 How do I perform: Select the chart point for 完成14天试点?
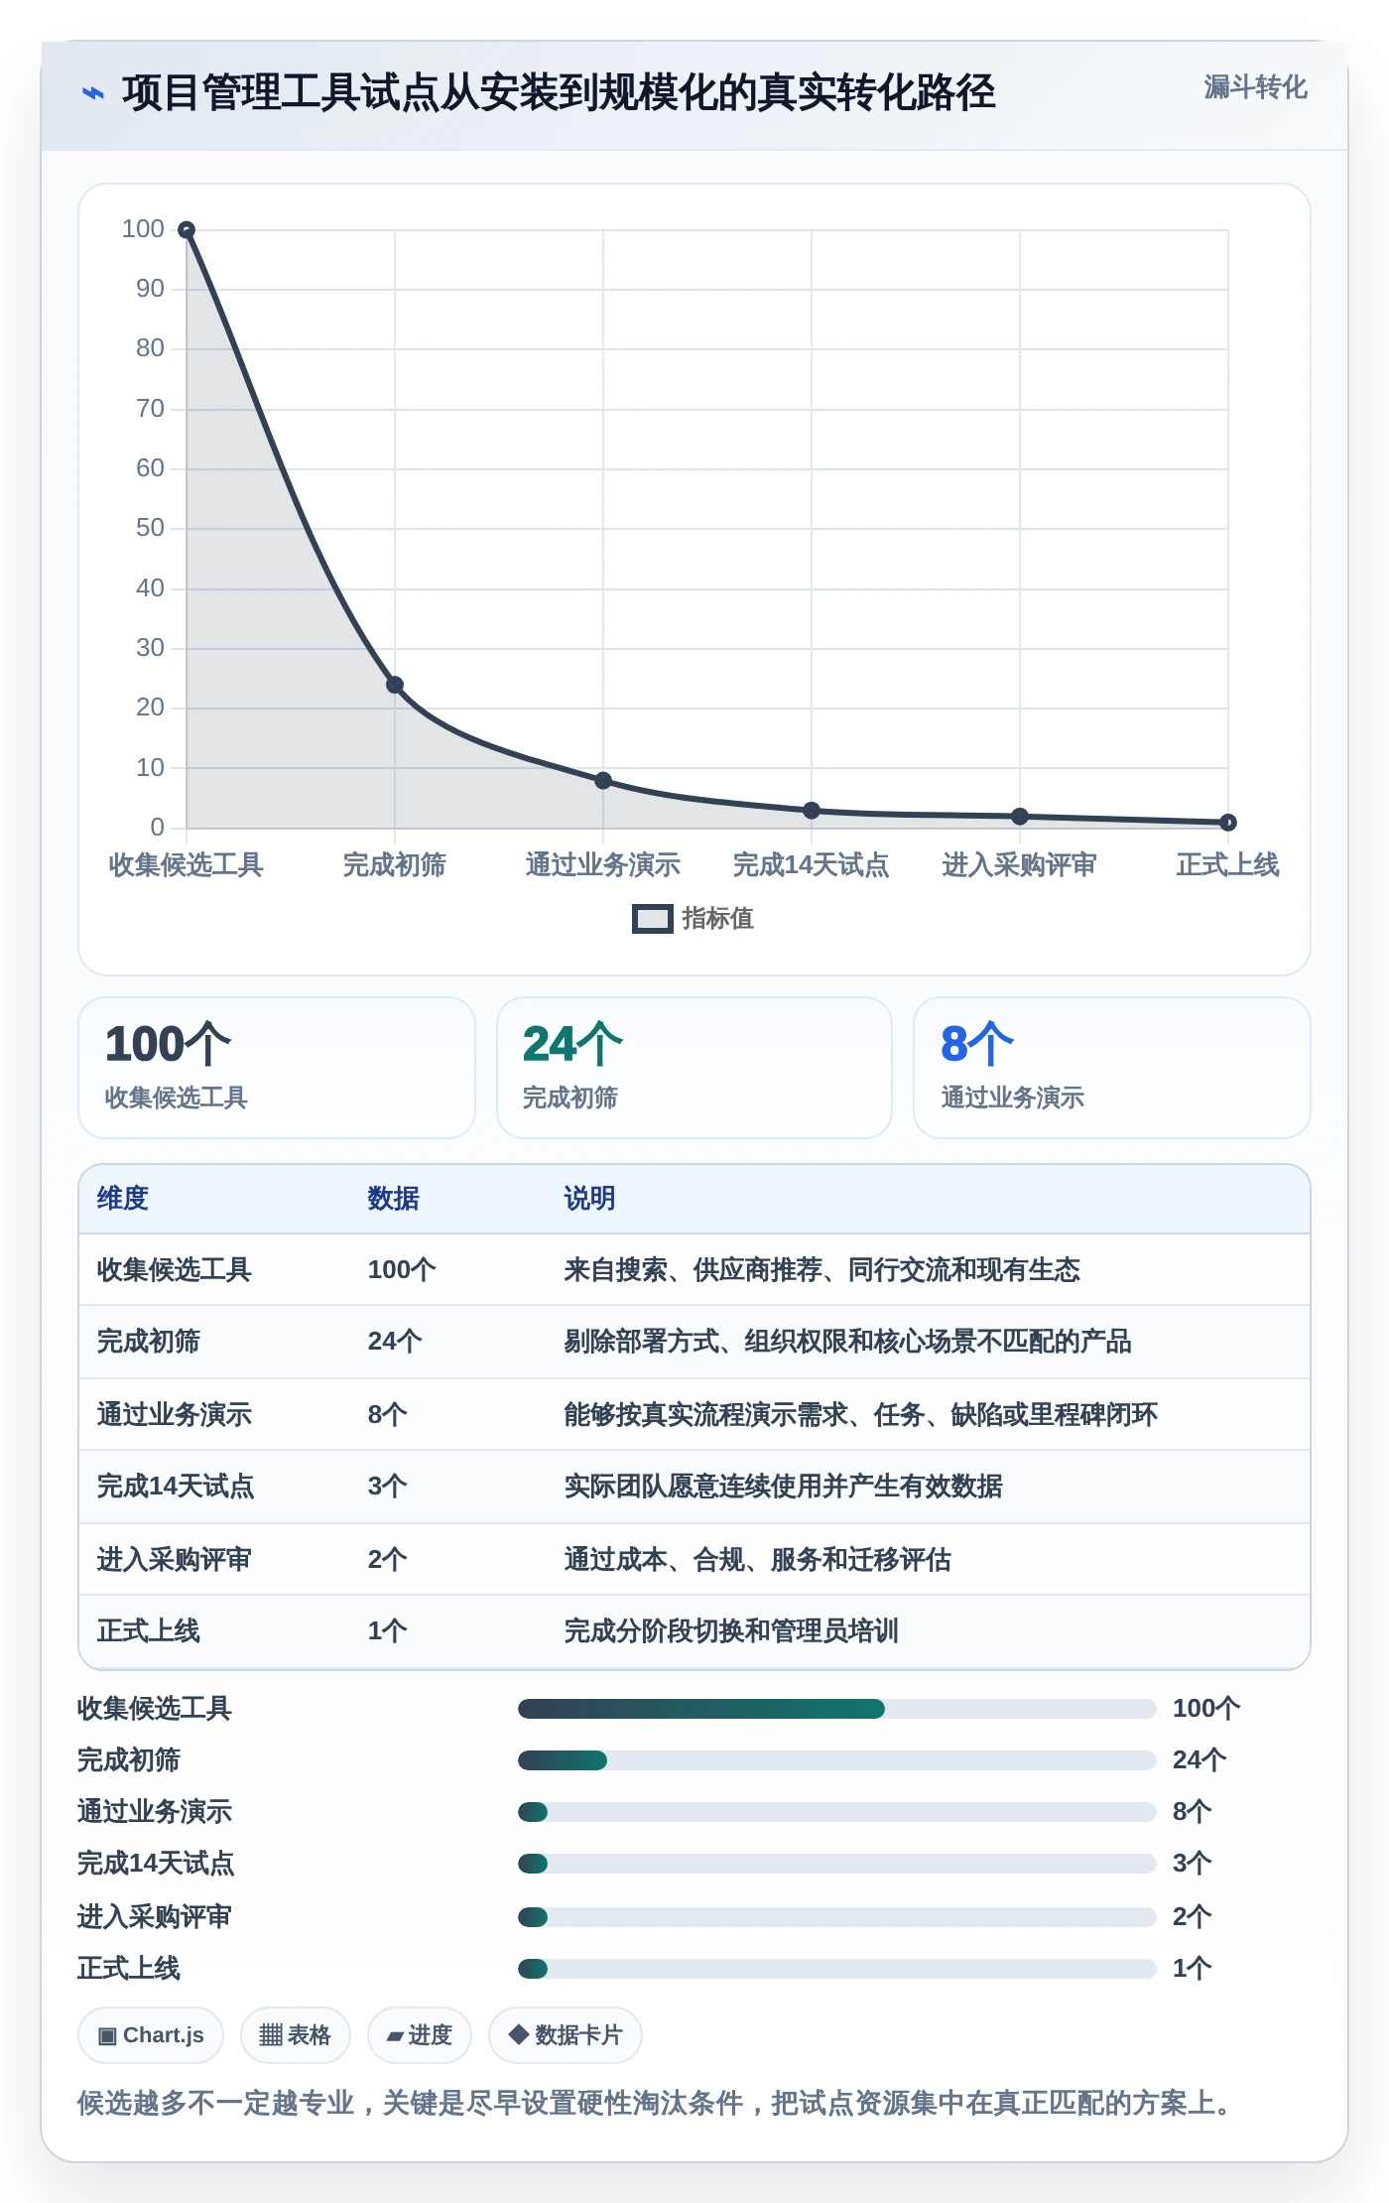point(812,811)
